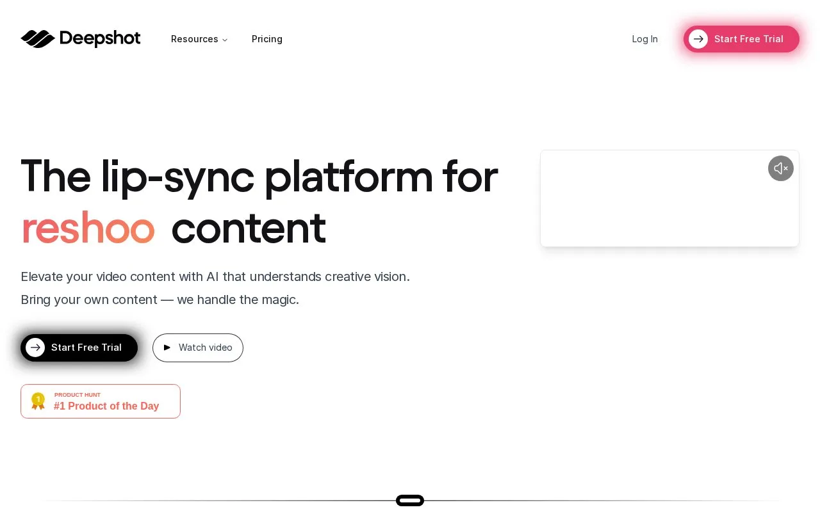Click the arrow icon in the pink Start Free Trial button
820x512 pixels.
pyautogui.click(x=698, y=39)
